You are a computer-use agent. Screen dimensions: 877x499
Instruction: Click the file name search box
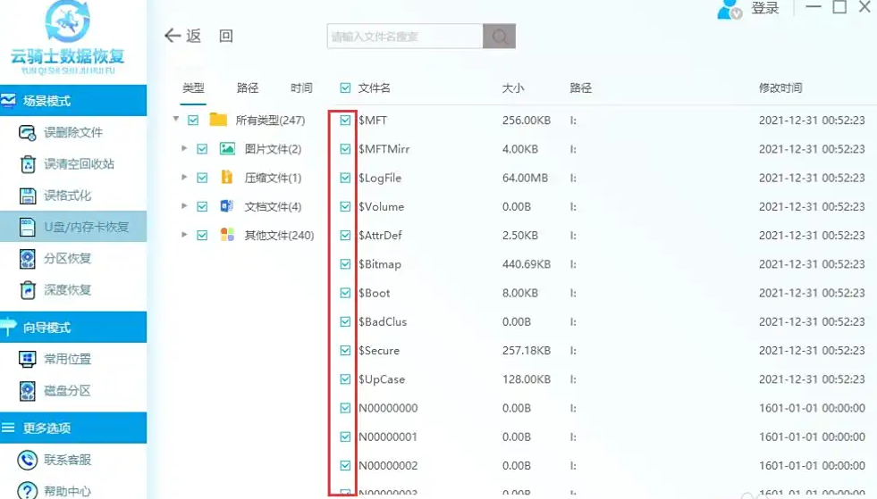405,37
